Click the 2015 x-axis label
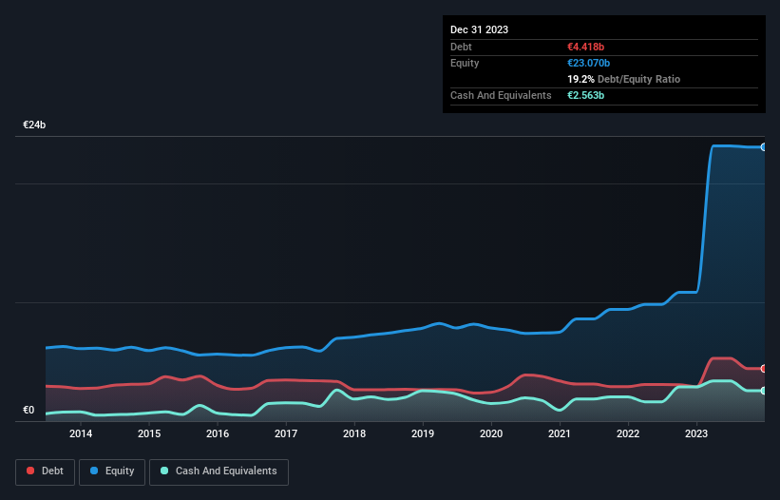Image resolution: width=780 pixels, height=500 pixels. click(x=149, y=433)
